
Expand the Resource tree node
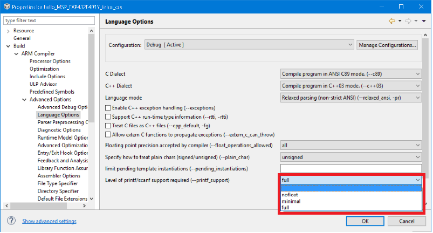[x=8, y=31]
